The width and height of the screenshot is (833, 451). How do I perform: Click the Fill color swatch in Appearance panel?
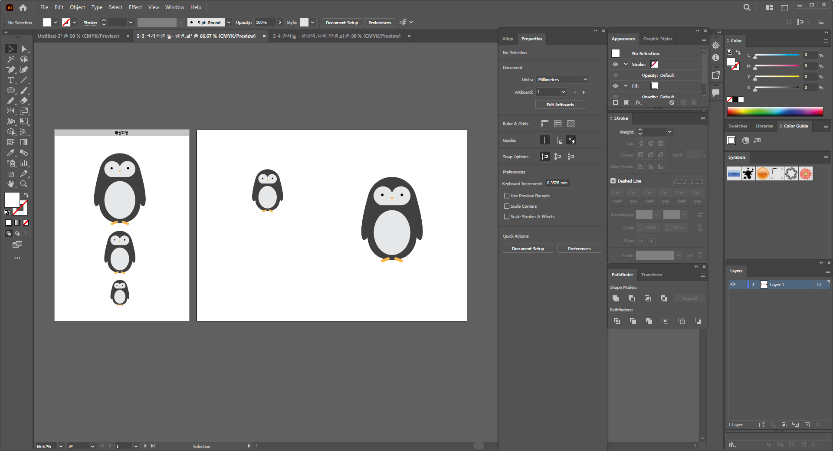(654, 86)
